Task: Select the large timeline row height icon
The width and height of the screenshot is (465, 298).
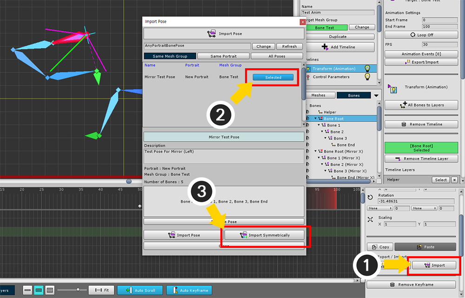Action: (50, 290)
